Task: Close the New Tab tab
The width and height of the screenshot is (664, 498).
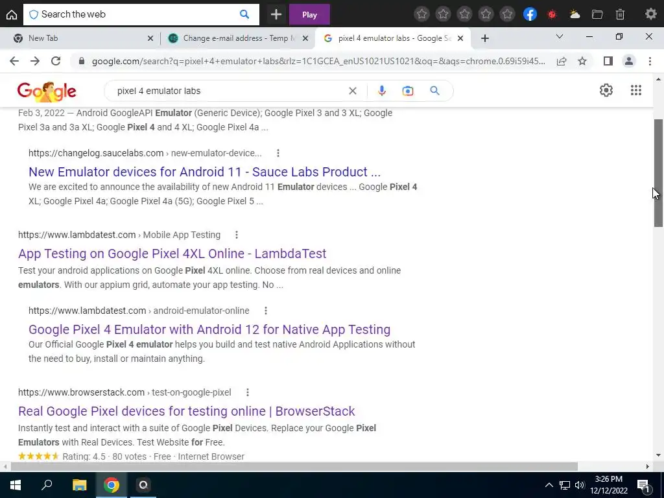Action: point(150,38)
